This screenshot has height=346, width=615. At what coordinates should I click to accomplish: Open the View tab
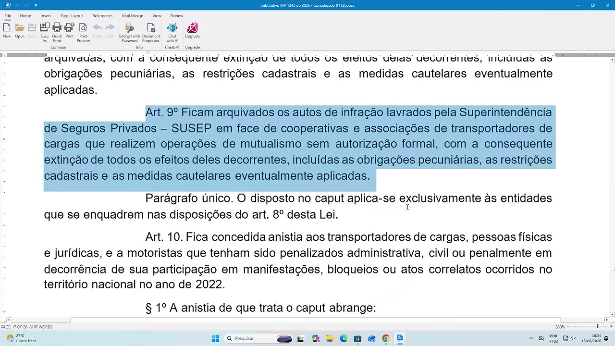(157, 16)
